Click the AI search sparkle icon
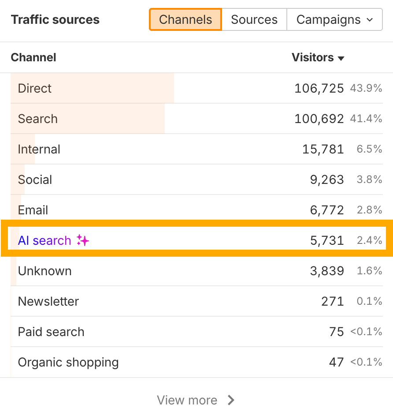The width and height of the screenshot is (393, 419). point(82,240)
